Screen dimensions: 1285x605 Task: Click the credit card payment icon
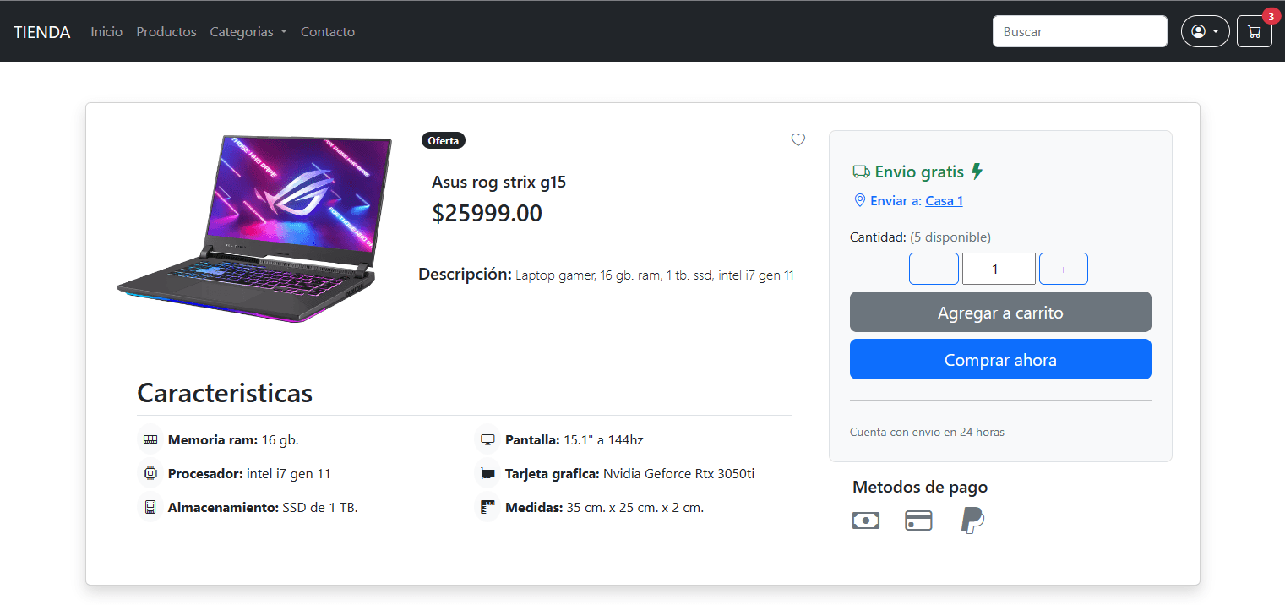918,521
